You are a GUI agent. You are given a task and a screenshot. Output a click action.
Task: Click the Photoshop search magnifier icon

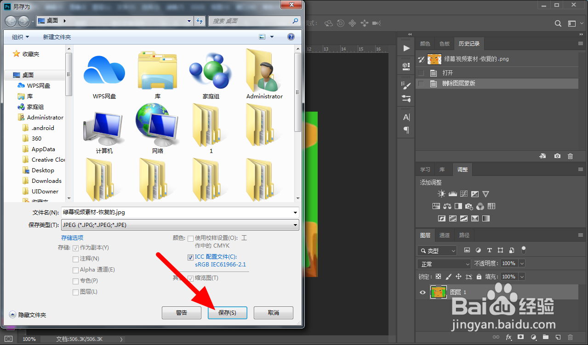click(x=558, y=23)
